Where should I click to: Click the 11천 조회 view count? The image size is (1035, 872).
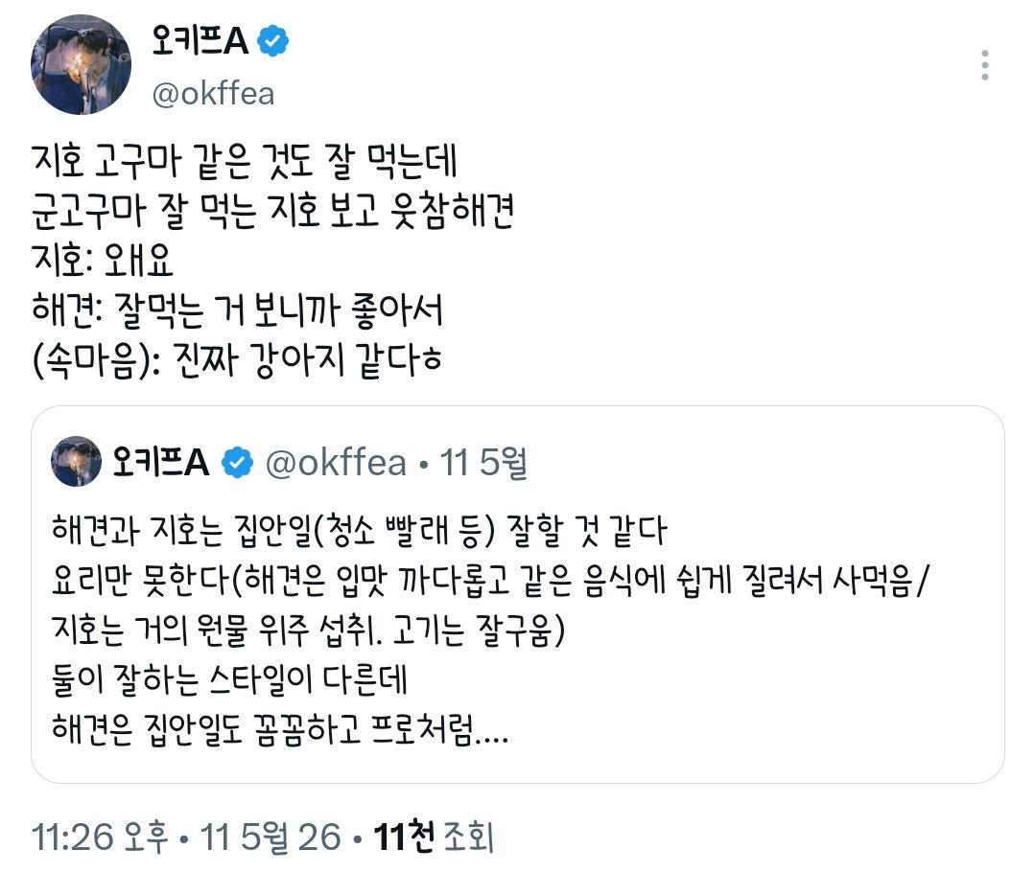(x=434, y=838)
